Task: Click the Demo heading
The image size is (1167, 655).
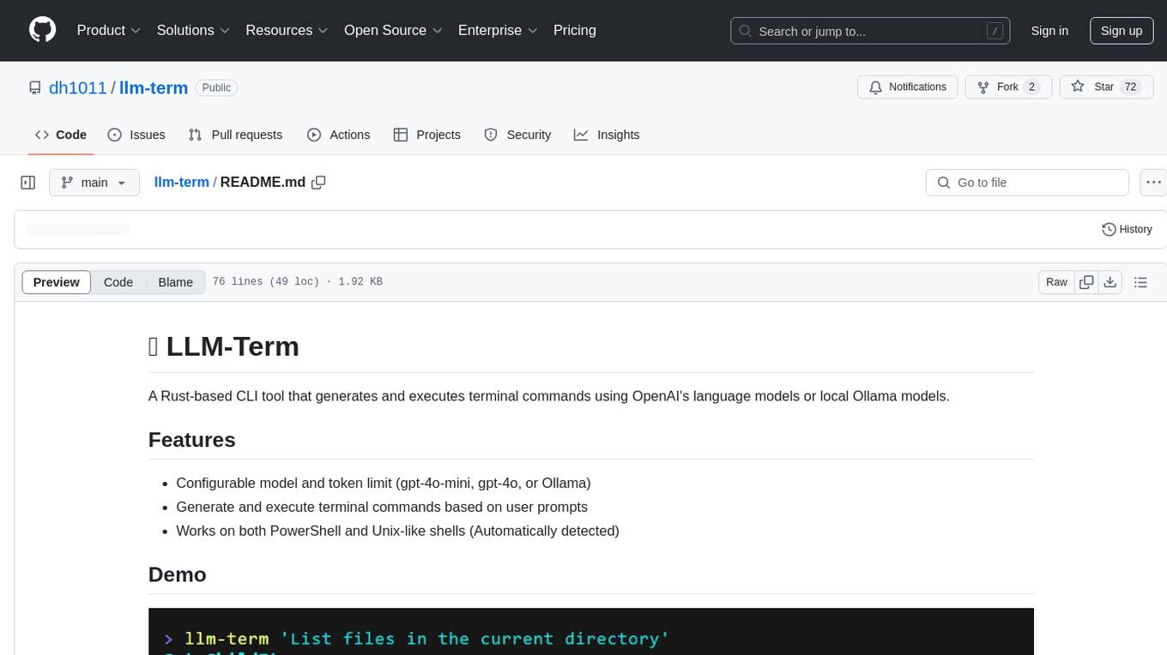Action: pos(178,574)
